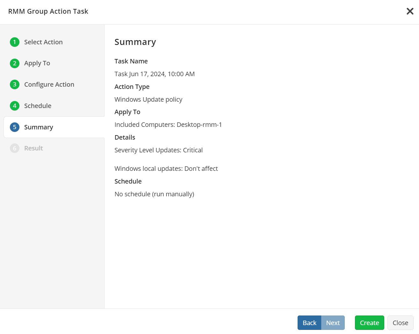Select the Summary step label in the sidebar
Viewport: 419px width, 334px height.
(39, 127)
